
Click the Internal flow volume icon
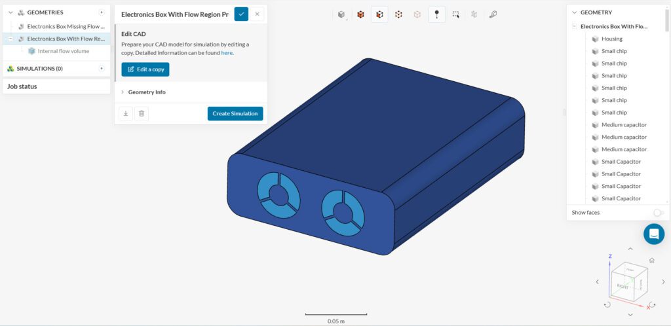pos(31,51)
